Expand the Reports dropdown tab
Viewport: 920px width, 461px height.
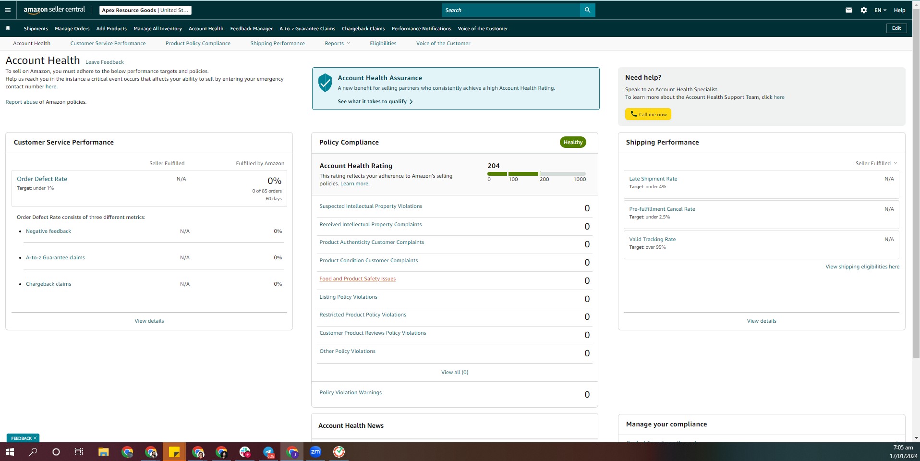[338, 43]
